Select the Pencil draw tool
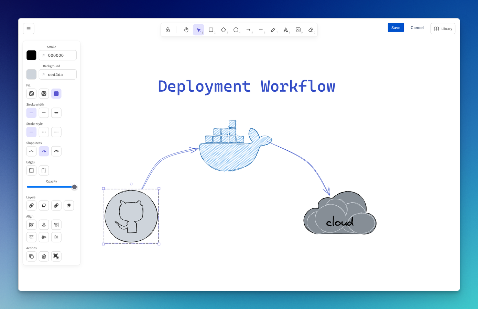Screen dimensions: 478x309 273,30
